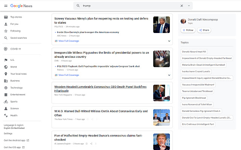Click the search box containing trump

tap(133, 6)
